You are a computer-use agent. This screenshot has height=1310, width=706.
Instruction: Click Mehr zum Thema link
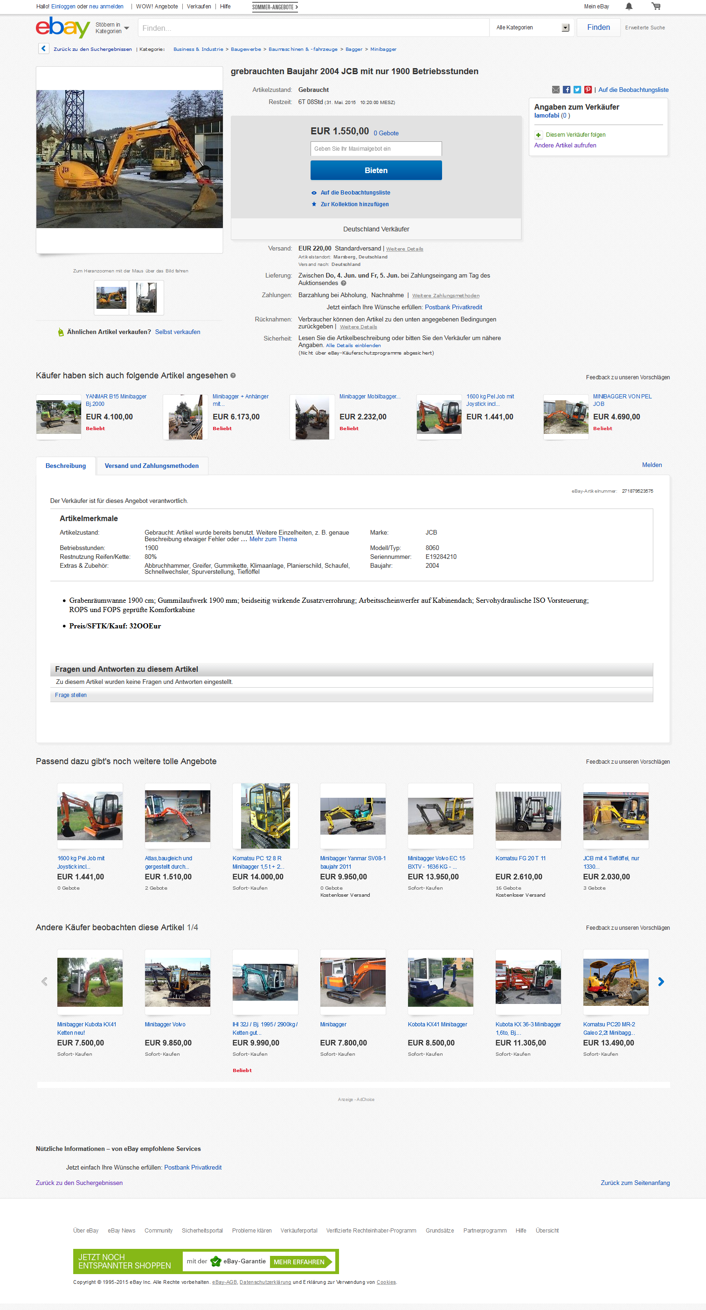click(x=273, y=539)
